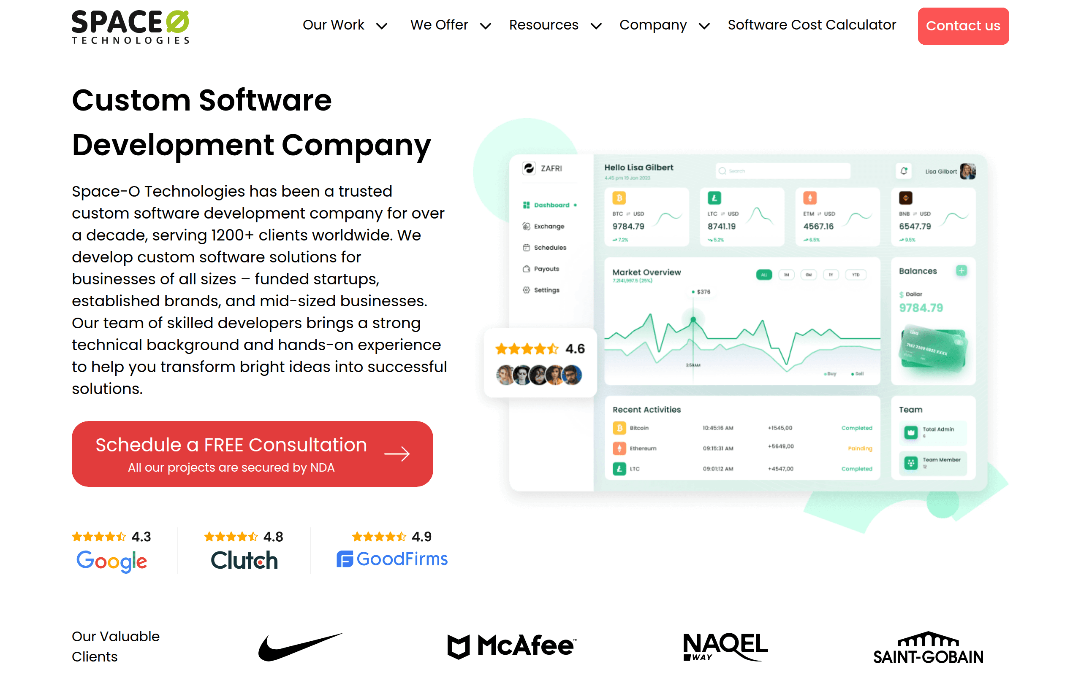Click the McAfee client logo
This screenshot has width=1081, height=675.
pos(512,646)
